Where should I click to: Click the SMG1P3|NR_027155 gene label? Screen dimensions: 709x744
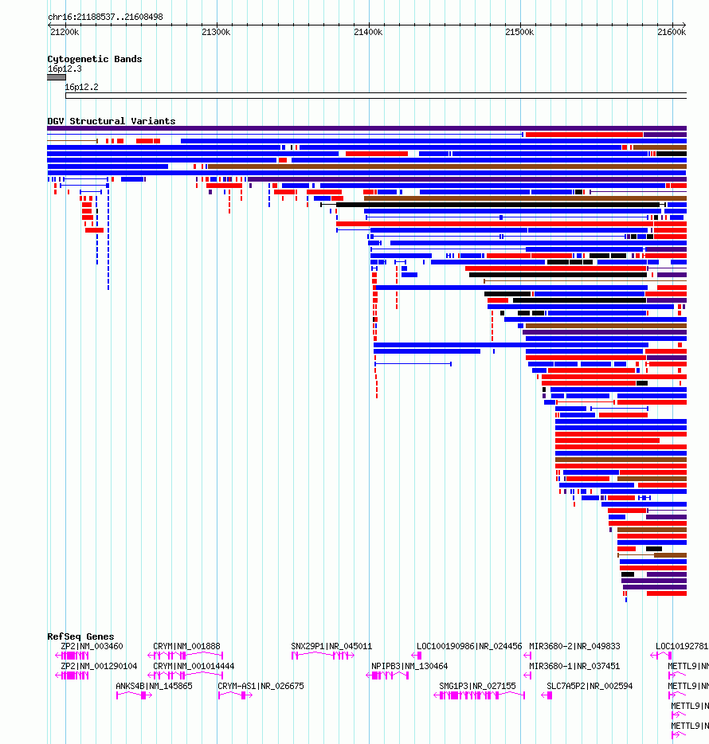coord(477,686)
